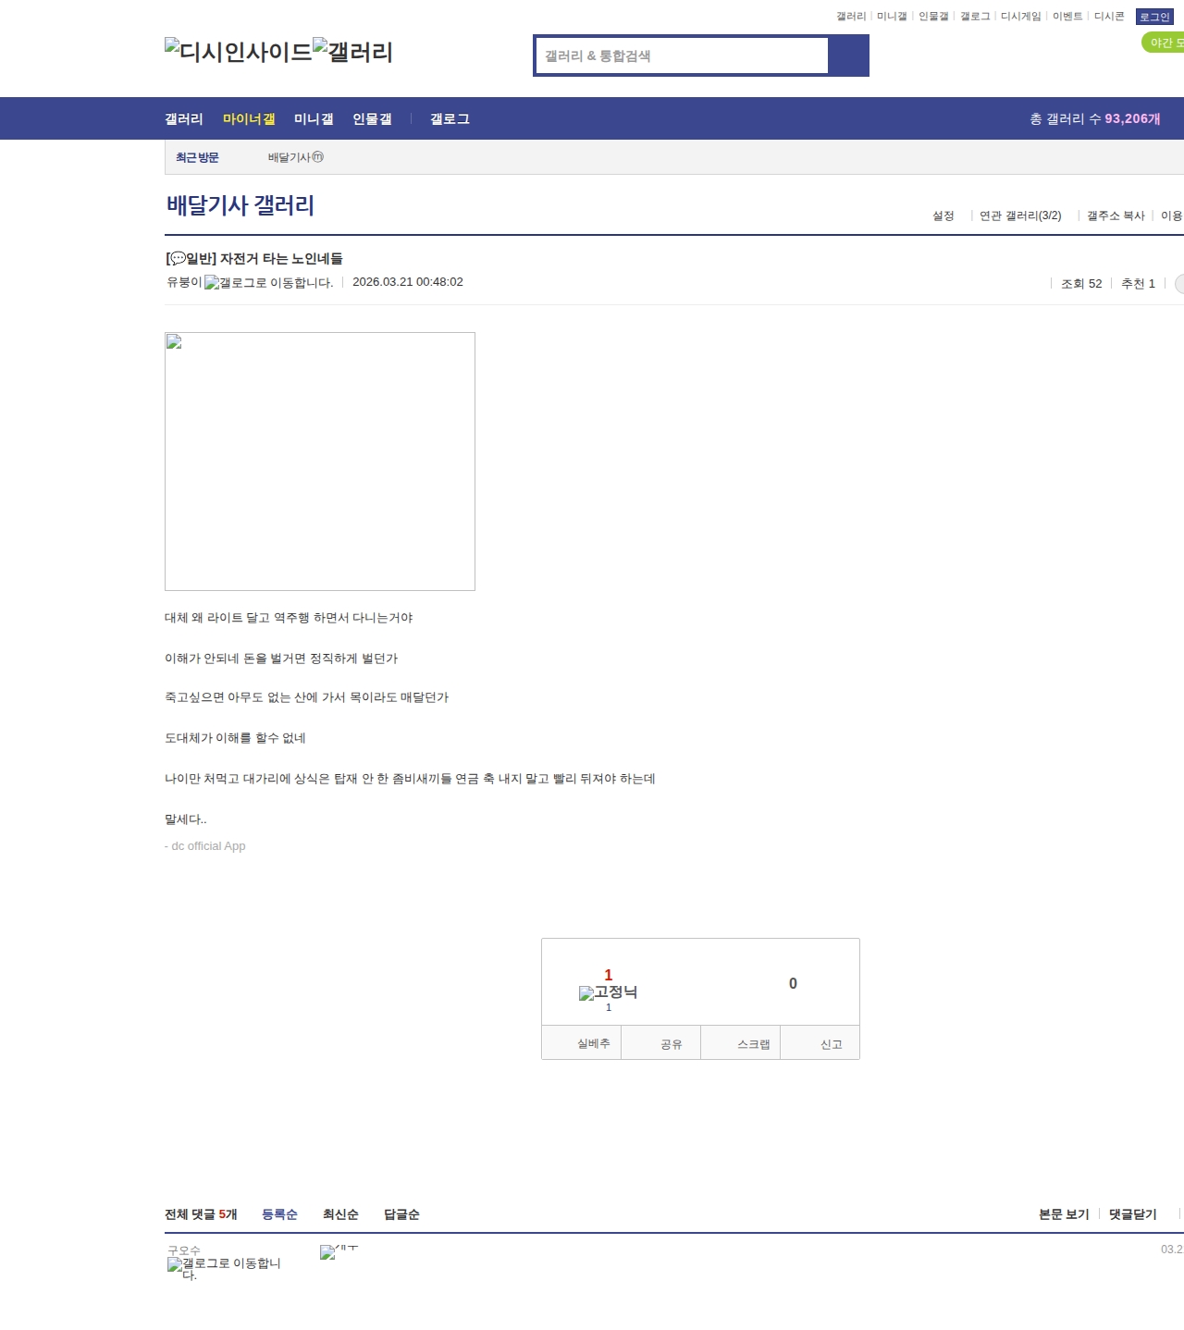Viewport: 1184px width, 1330px height.
Task: Click the blue search button beside the search box
Action: point(848,55)
